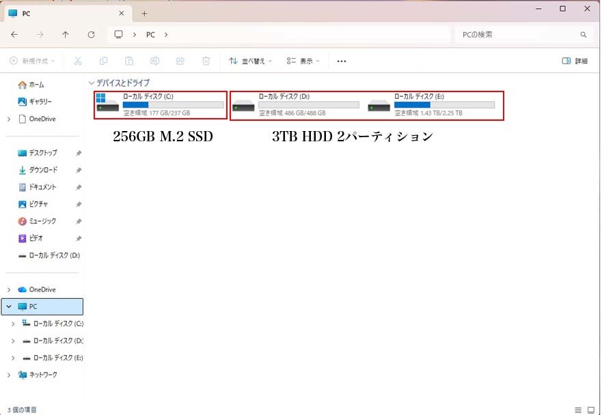
Task: Select the cloud OneDrive tree item
Action: click(36, 289)
